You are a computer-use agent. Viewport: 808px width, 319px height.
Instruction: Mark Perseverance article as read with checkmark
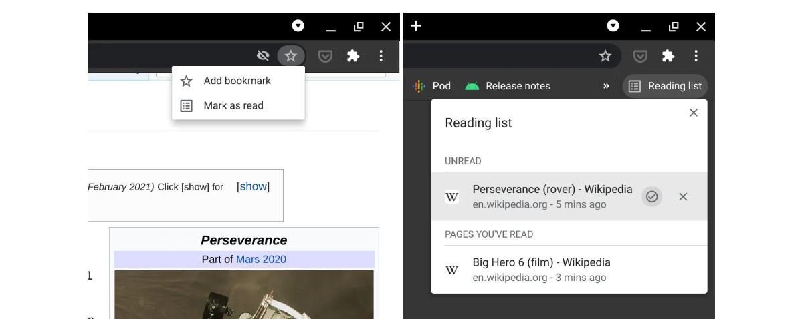(651, 196)
